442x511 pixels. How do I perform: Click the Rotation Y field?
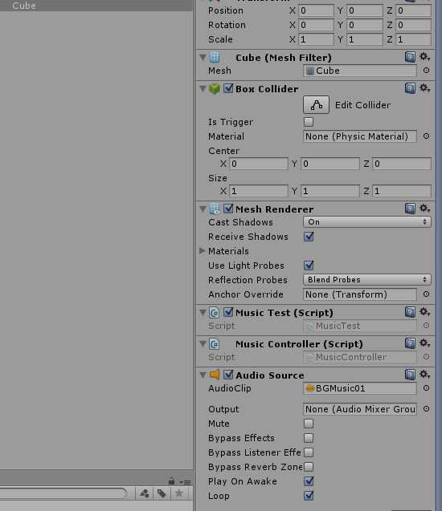tap(364, 25)
